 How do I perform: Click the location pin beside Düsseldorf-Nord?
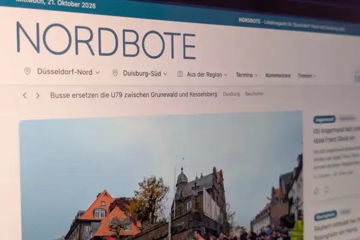[28, 71]
